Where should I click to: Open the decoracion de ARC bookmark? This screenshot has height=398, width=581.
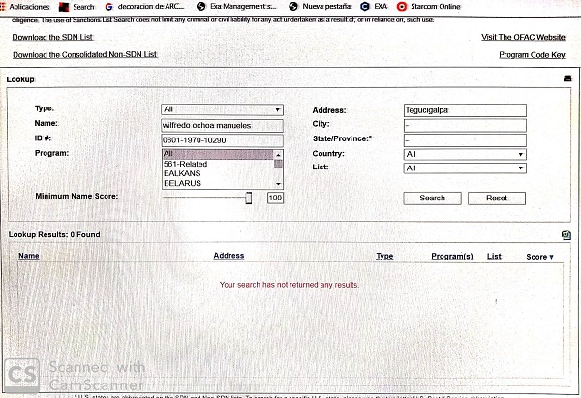(x=146, y=7)
